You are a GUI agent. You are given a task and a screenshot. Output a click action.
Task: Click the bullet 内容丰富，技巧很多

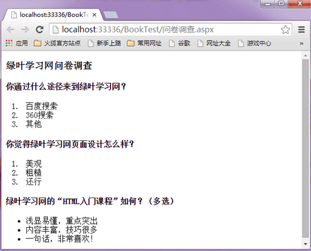point(62,230)
